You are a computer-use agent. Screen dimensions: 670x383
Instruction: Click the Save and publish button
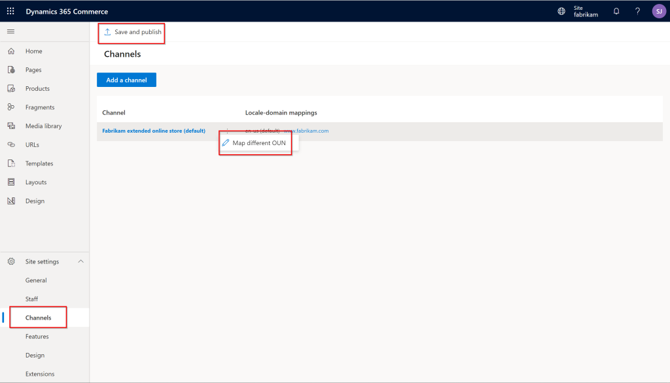131,33
